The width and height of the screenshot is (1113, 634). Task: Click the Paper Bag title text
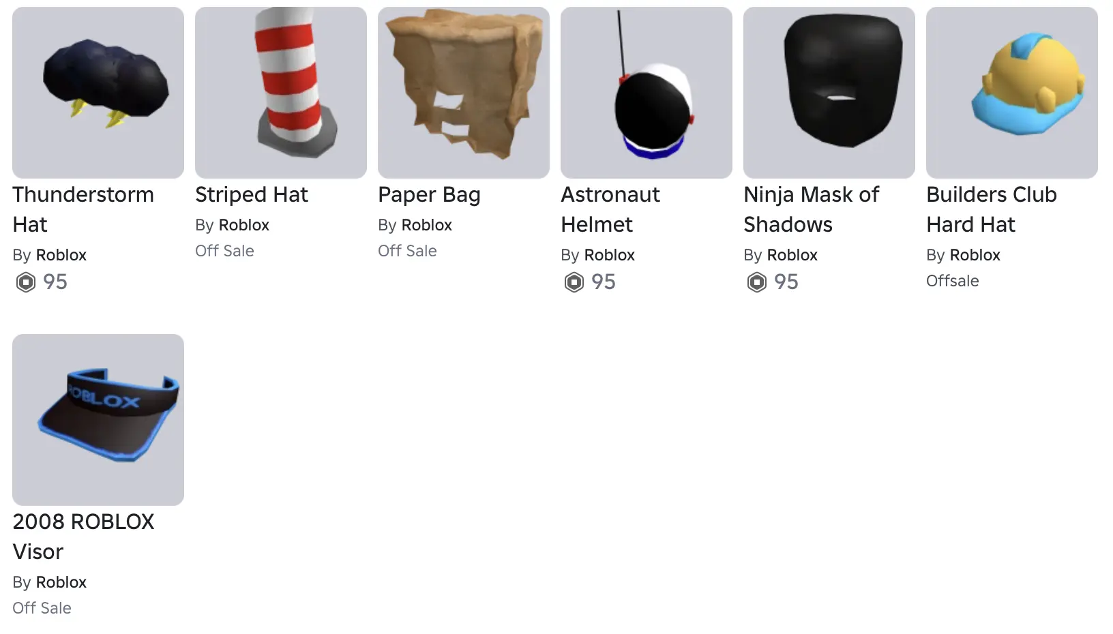[429, 195]
